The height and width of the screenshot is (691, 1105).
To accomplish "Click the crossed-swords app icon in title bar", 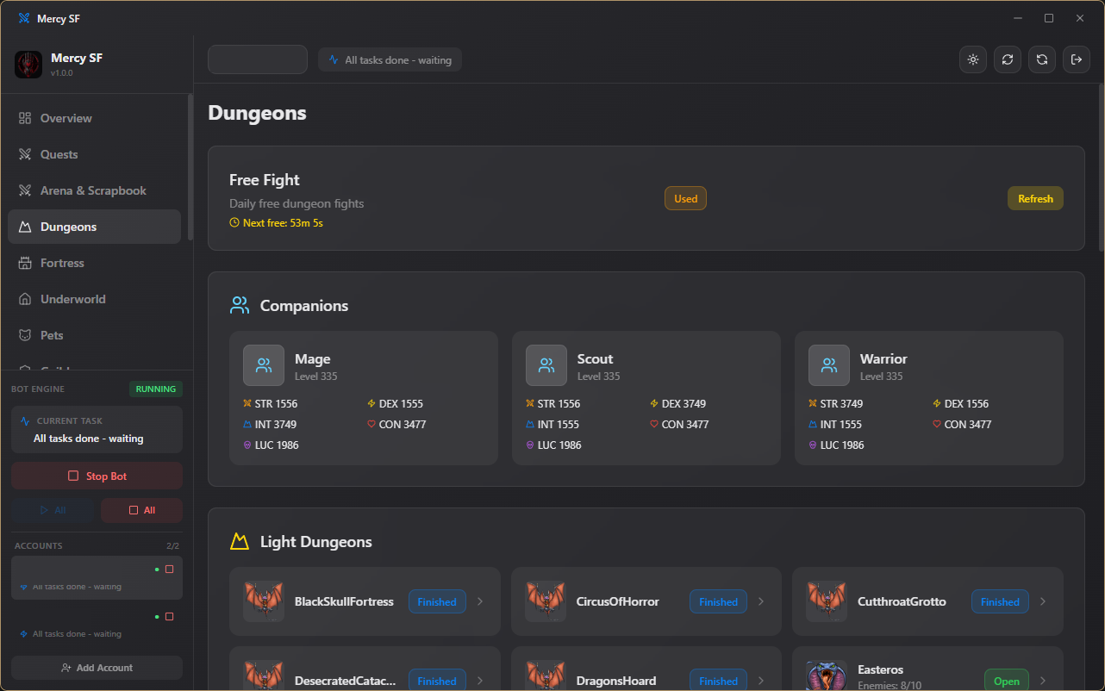I will pyautogui.click(x=24, y=18).
